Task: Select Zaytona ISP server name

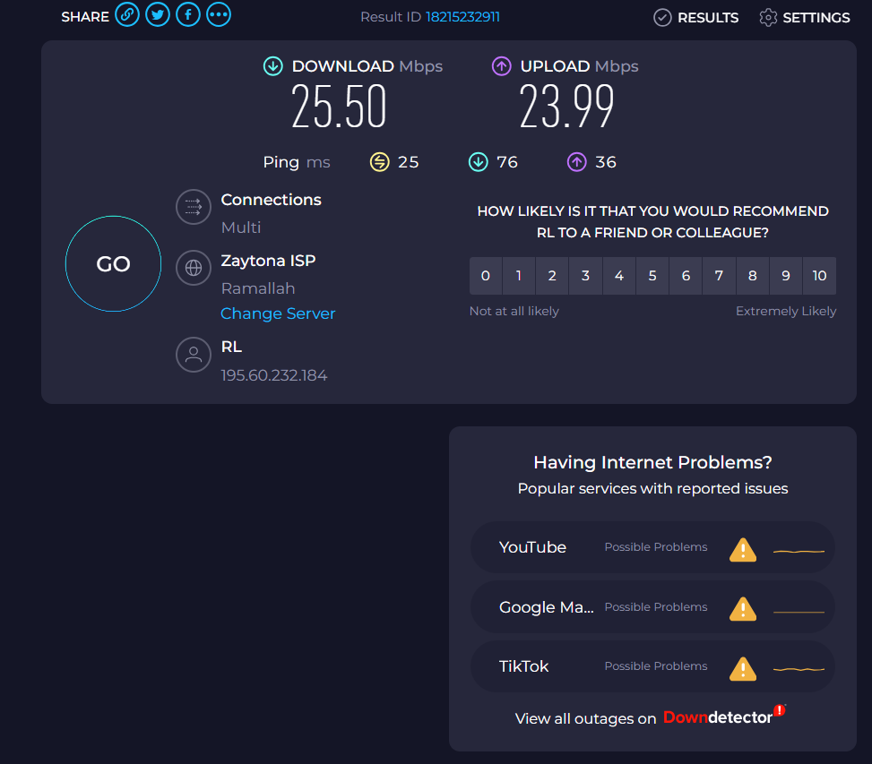Action: pyautogui.click(x=268, y=261)
